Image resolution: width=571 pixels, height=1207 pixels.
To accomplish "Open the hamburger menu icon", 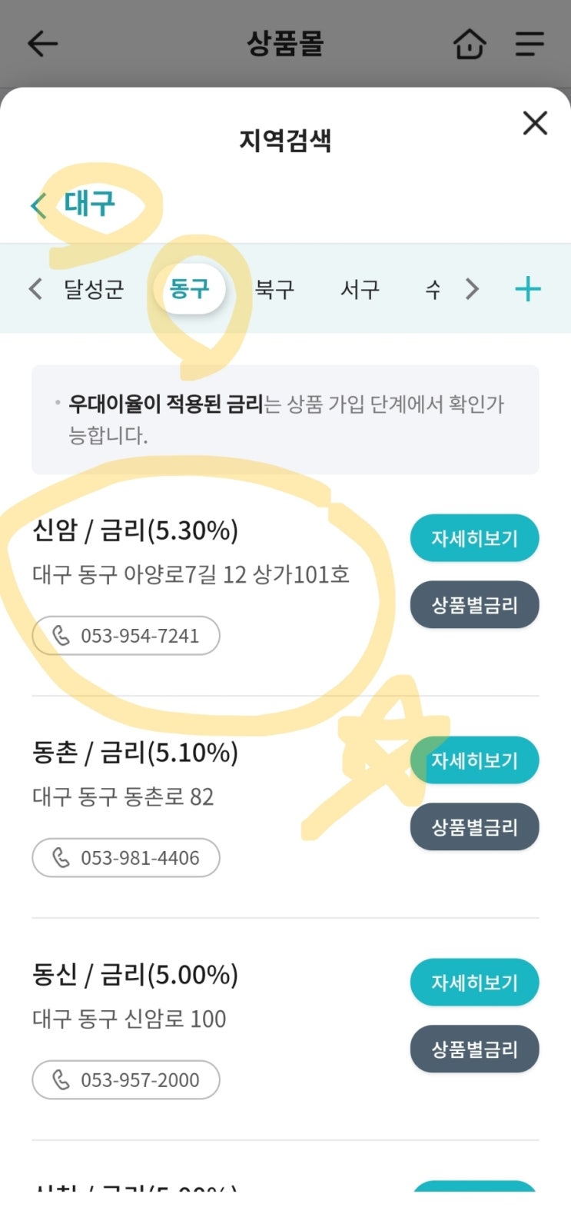I will 530,44.
